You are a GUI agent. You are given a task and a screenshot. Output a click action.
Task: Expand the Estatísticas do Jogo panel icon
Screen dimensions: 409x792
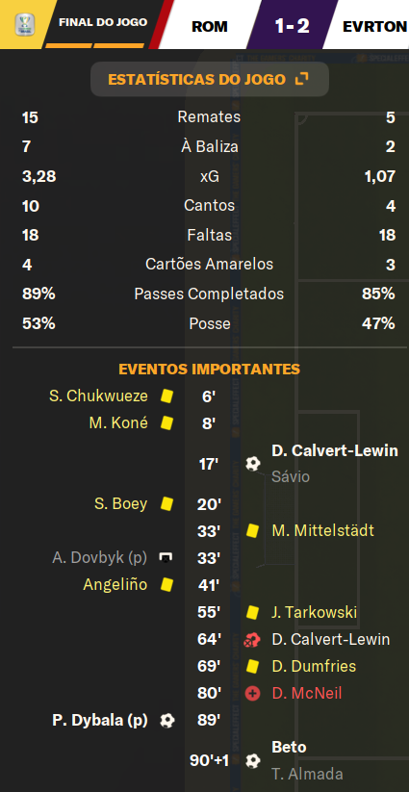pos(301,79)
